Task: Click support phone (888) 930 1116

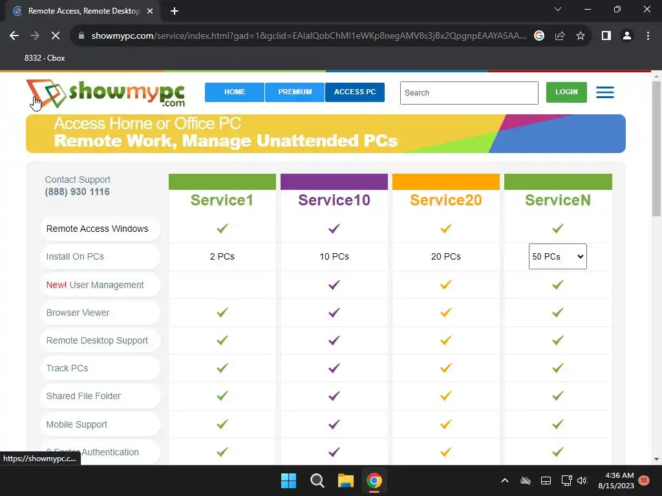Action: [x=78, y=192]
